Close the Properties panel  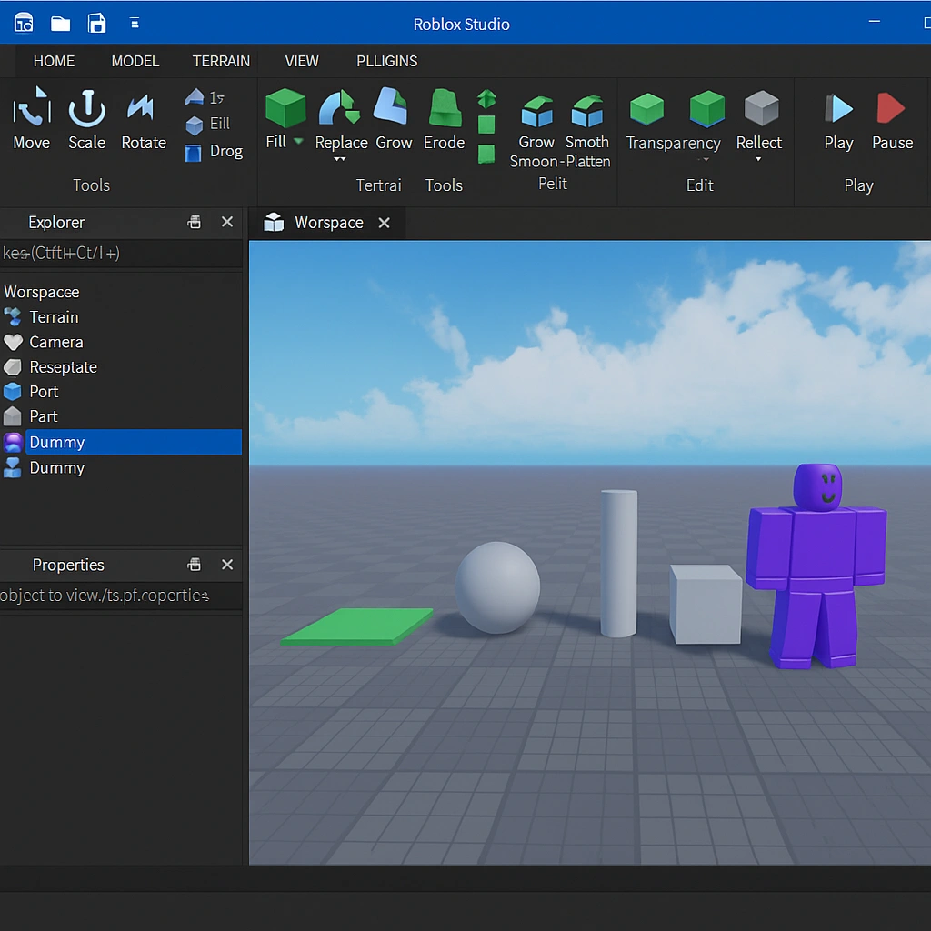226,564
